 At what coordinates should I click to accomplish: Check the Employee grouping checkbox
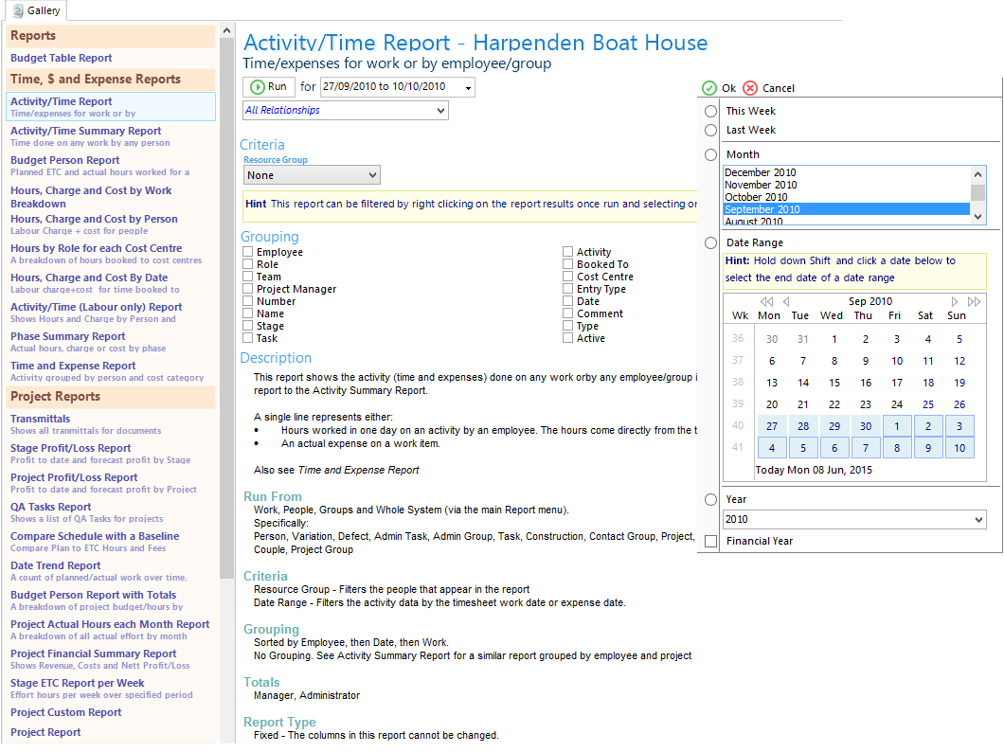point(248,252)
